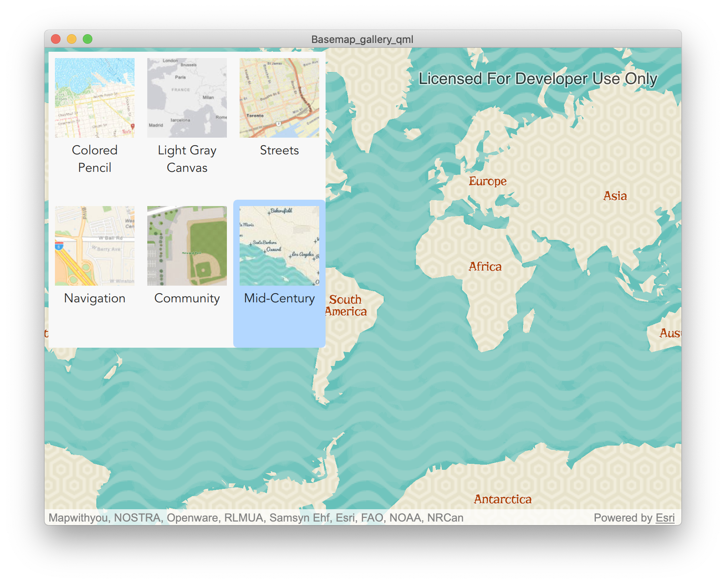
Task: Select the Colored Pencil basemap thumbnail
Action: (95, 98)
